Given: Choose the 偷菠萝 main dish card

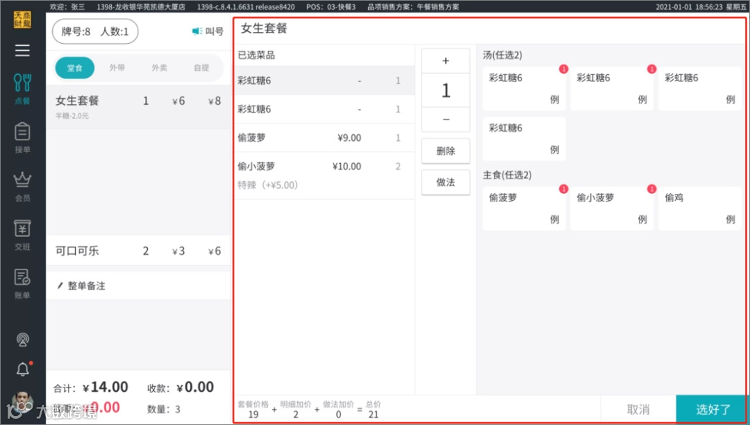Looking at the screenshot, I should (x=524, y=208).
